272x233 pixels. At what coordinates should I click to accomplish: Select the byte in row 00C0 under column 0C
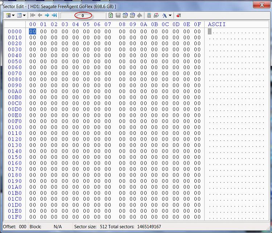pyautogui.click(x=165, y=103)
